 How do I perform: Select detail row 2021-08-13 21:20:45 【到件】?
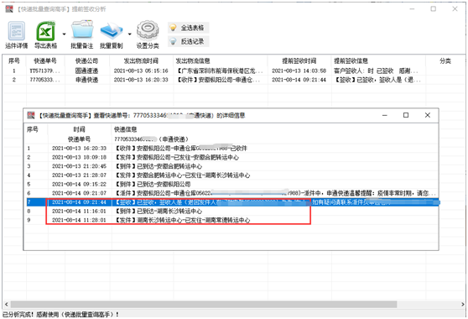(x=231, y=166)
